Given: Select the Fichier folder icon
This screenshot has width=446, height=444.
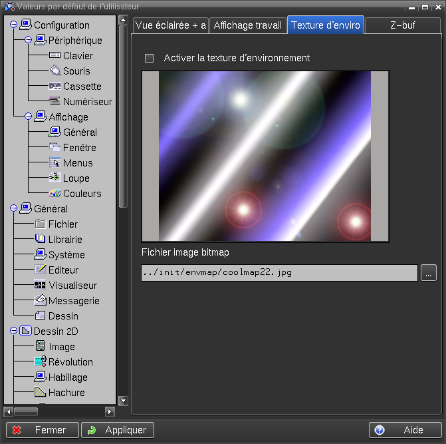Looking at the screenshot, I should (x=40, y=224).
